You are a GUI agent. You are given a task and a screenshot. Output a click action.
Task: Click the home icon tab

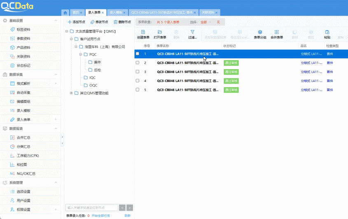65,13
